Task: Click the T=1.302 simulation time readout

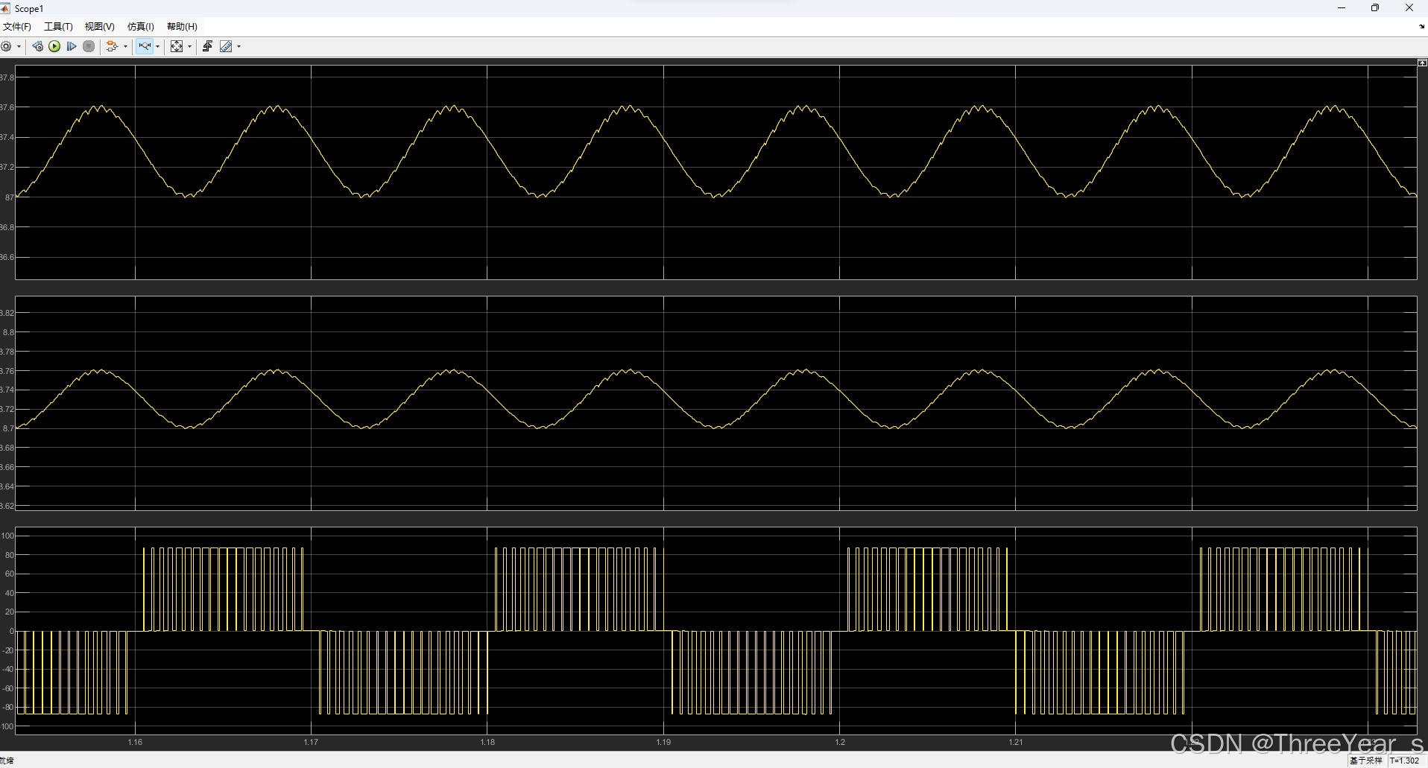Action: coord(1404,761)
